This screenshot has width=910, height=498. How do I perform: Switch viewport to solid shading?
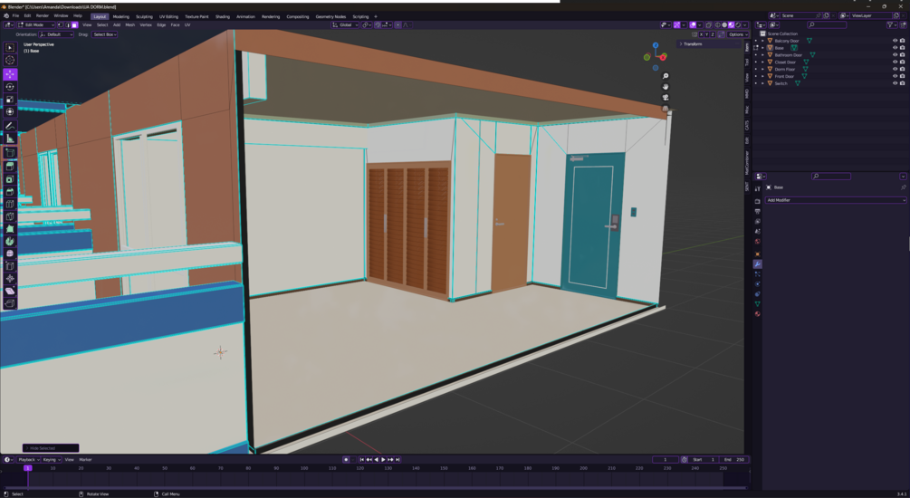point(724,25)
